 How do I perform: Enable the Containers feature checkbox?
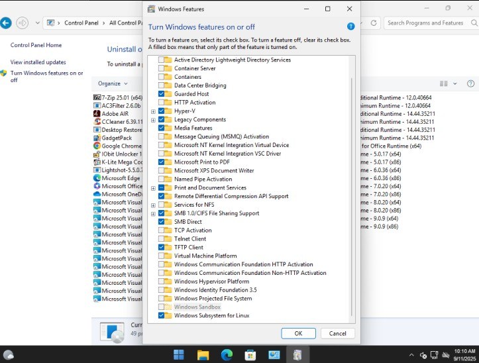click(161, 77)
